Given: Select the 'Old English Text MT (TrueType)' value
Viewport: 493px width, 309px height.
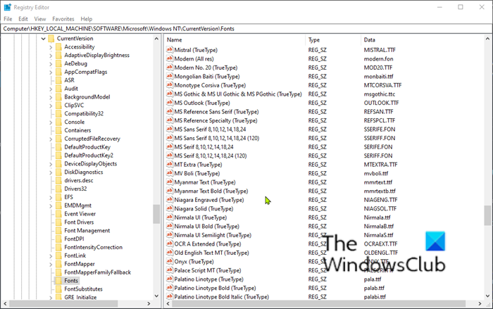Looking at the screenshot, I should (211, 253).
